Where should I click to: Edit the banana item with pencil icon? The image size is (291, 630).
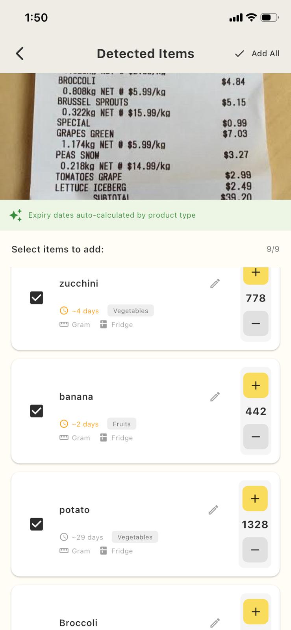pos(215,397)
